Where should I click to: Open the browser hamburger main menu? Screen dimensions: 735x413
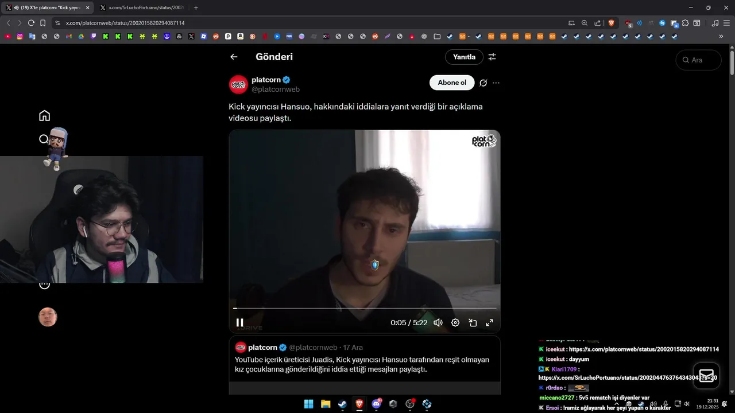point(727,23)
